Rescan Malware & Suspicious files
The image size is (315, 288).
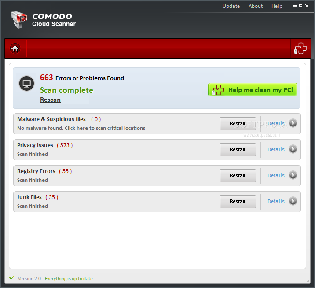coord(238,124)
